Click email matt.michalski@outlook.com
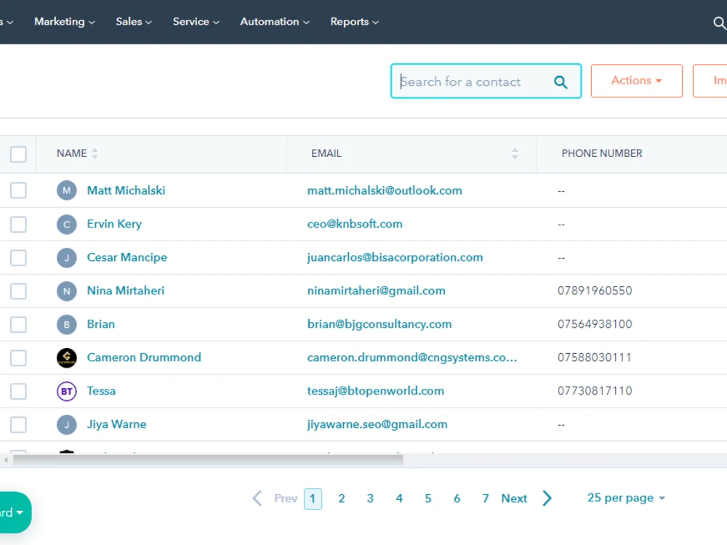Image resolution: width=727 pixels, height=545 pixels. (x=385, y=190)
